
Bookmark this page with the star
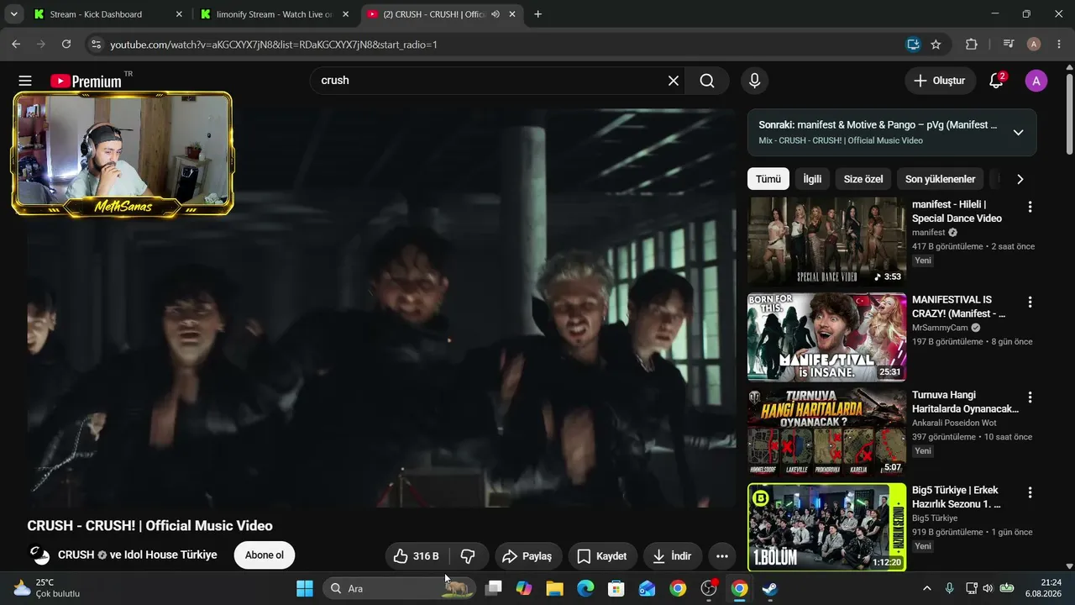click(x=936, y=45)
